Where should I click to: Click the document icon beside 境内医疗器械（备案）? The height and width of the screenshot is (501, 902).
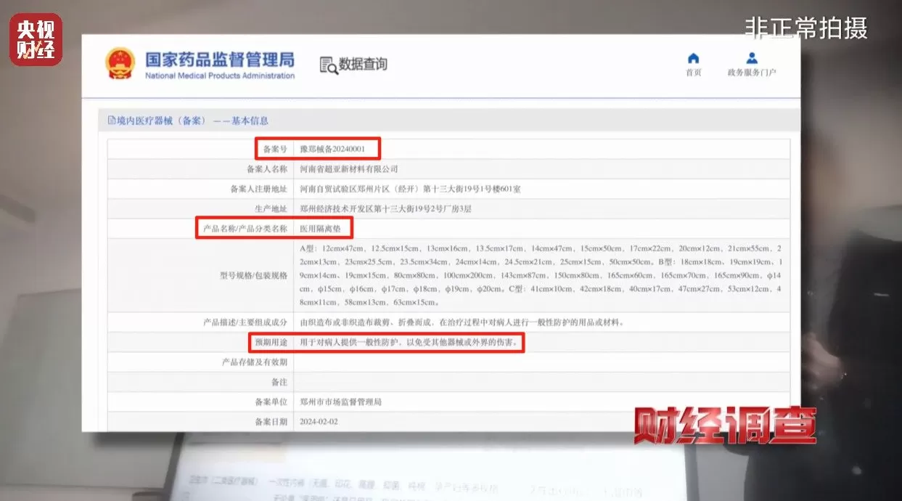tap(110, 120)
